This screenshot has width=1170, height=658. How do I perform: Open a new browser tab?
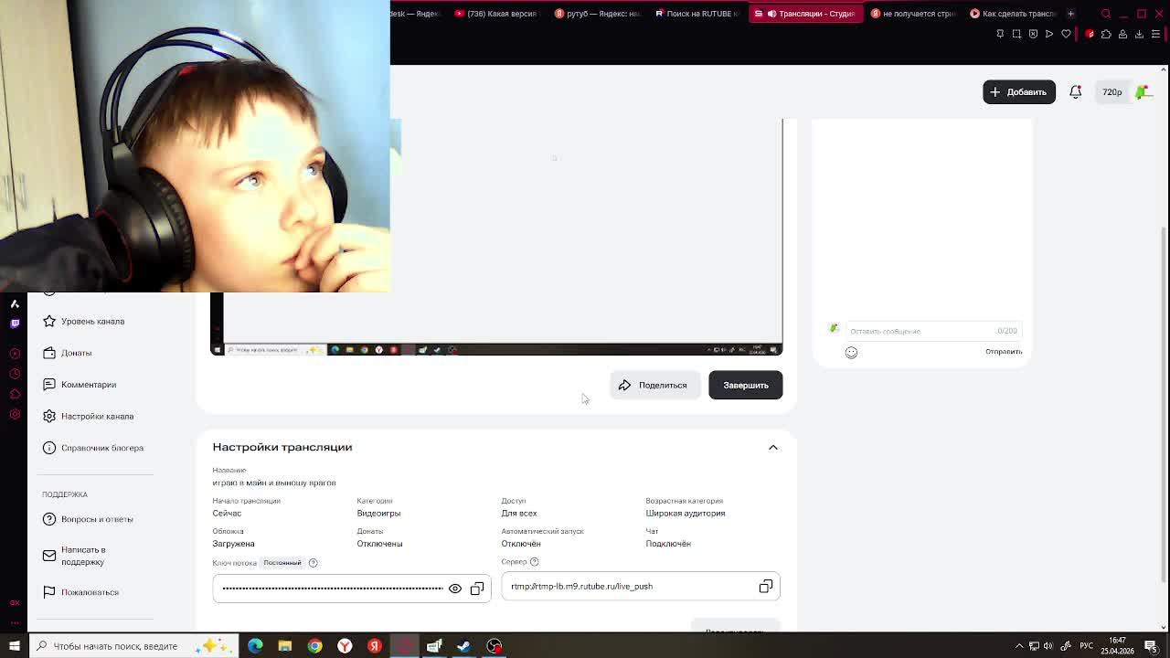click(x=1070, y=14)
